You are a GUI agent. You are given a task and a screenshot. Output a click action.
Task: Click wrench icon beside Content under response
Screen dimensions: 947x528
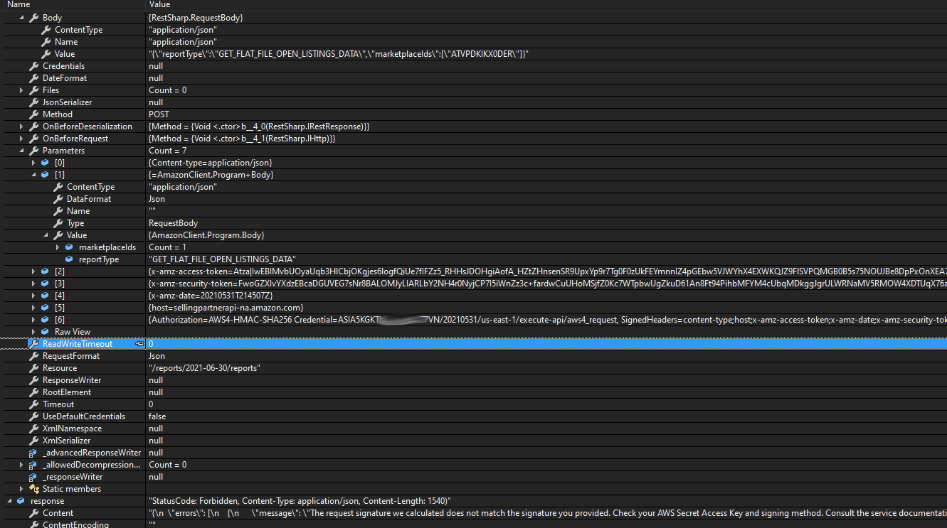34,513
